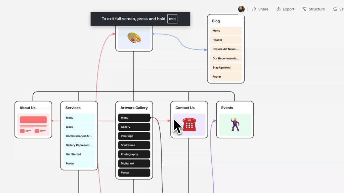Screen dimensions: 344x193
Task: Select Gallery Represent... block in Services
Action: 79,145
